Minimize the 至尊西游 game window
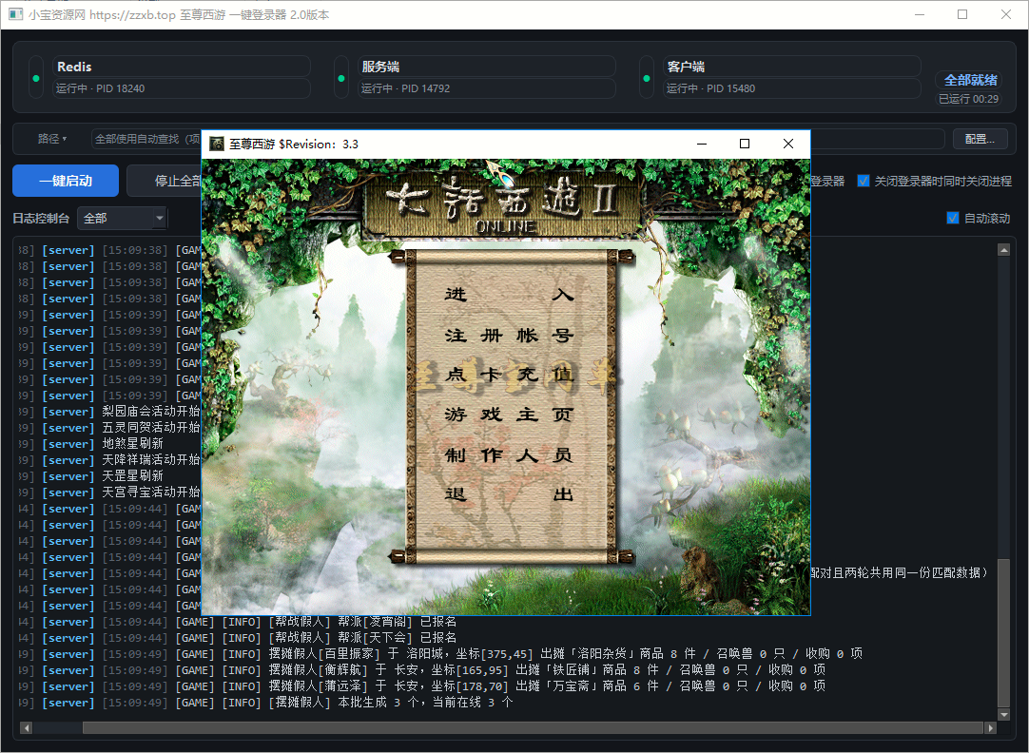1029x753 pixels. pos(702,144)
